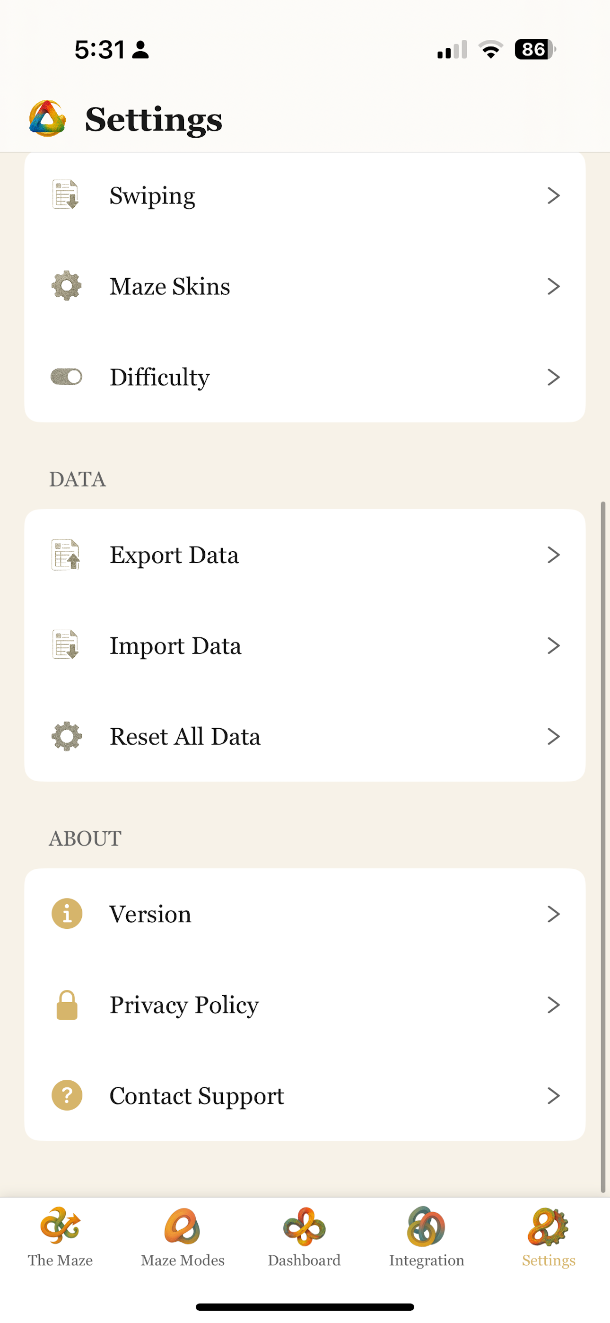The width and height of the screenshot is (610, 1323).
Task: Expand the Maze Skins row chevron
Action: (553, 286)
